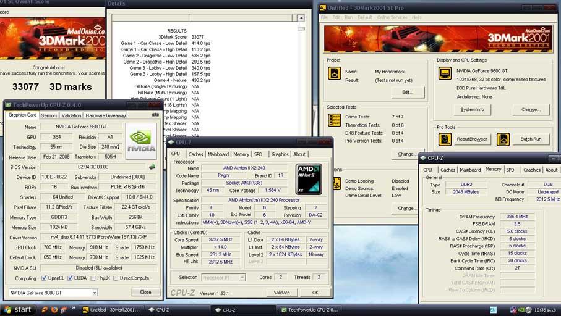This screenshot has width=561, height=316.
Task: Open the NVIDIA GeForce 9600 GT dropdown
Action: [95, 293]
